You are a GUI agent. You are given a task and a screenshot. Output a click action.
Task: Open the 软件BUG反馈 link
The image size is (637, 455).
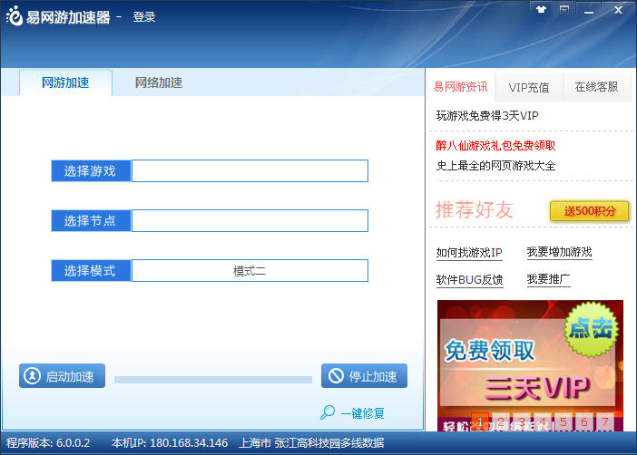tap(470, 280)
